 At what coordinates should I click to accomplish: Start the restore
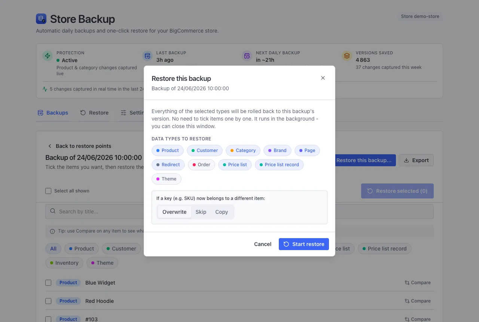(x=304, y=244)
